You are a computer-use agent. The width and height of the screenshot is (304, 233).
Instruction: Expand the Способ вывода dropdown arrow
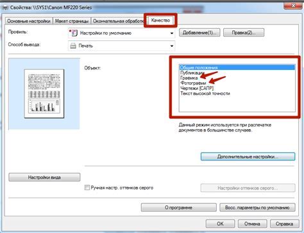tap(172, 46)
